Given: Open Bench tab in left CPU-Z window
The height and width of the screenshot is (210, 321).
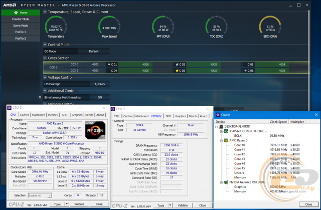Looking at the screenshot, I should [x=89, y=115].
